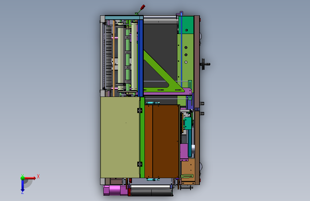Select the magenta motor at the bottom left
This screenshot has width=310, height=201.
coord(115,190)
